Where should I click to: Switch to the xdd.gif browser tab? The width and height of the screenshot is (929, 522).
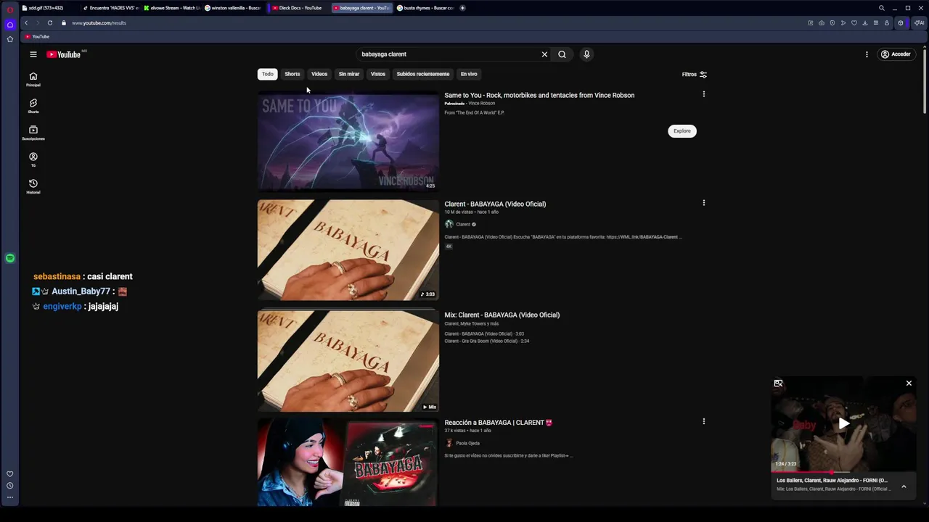[49, 8]
